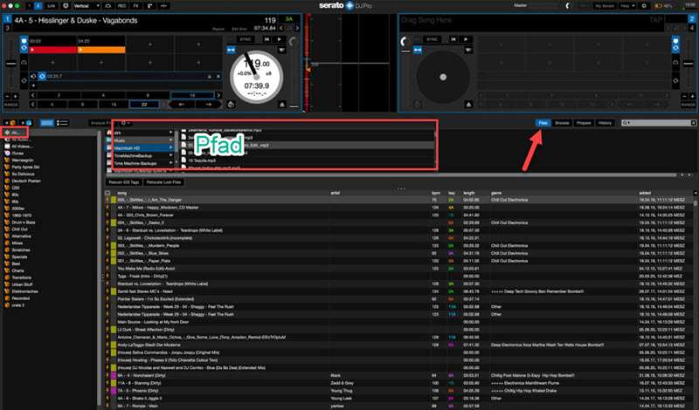
Task: Open the History tab
Action: [x=605, y=123]
